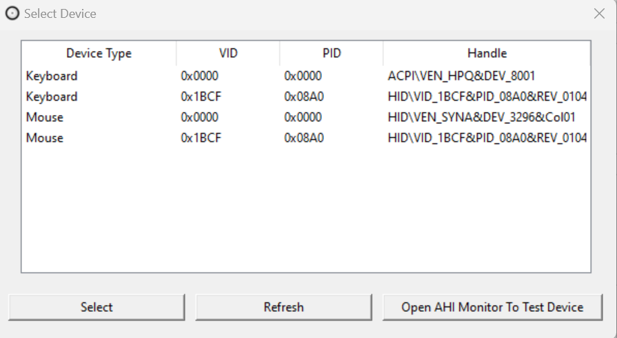Sort by Device Type column header

coord(99,53)
